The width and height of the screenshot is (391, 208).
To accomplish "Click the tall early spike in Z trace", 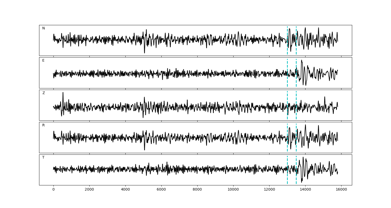I will click(x=63, y=94).
